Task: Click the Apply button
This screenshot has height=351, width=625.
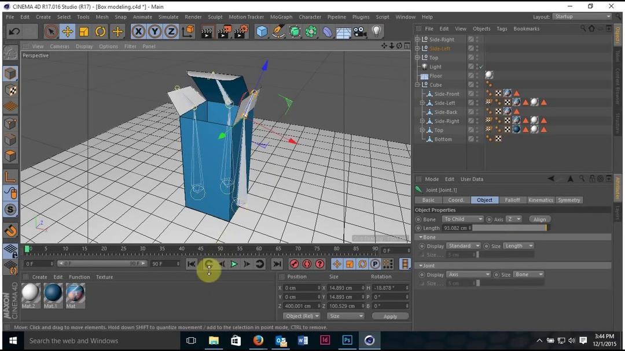Action: (x=390, y=316)
